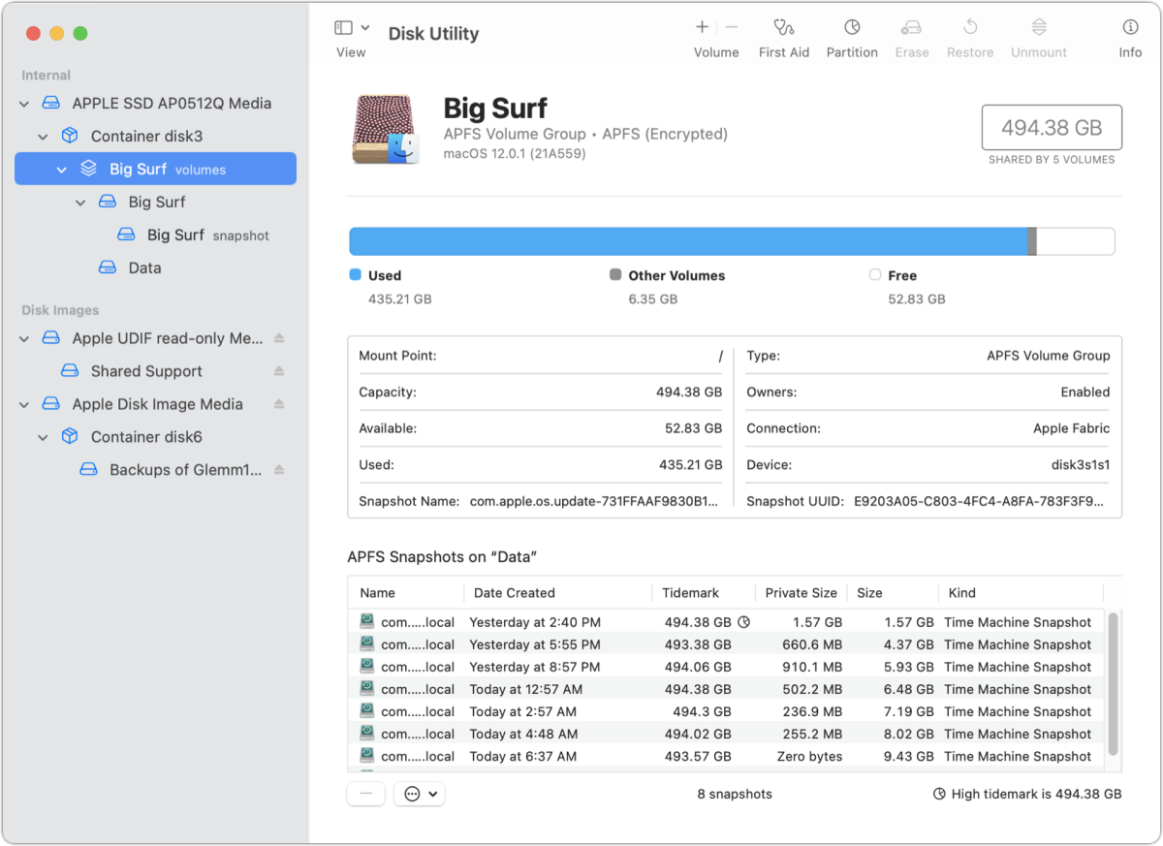Eject Apple UDIF read-only Media
1163x846 pixels.
(x=279, y=338)
